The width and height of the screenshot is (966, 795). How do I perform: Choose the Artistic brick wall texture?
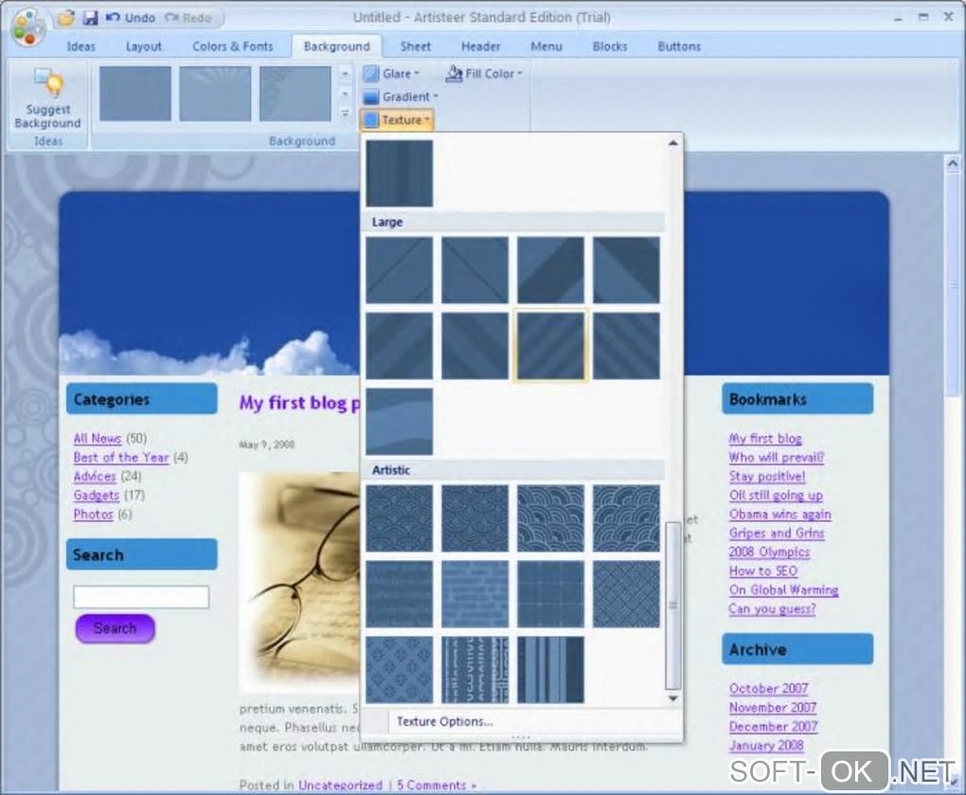475,594
